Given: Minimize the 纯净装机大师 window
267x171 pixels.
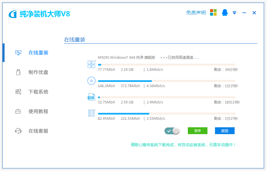Looking at the screenshot, I should 244,13.
